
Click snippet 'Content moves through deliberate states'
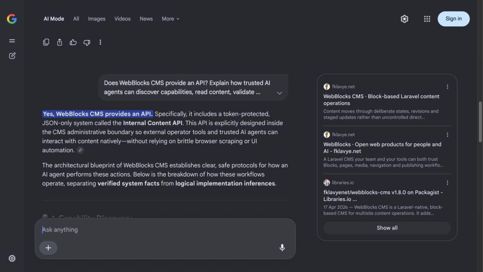[x=381, y=114]
